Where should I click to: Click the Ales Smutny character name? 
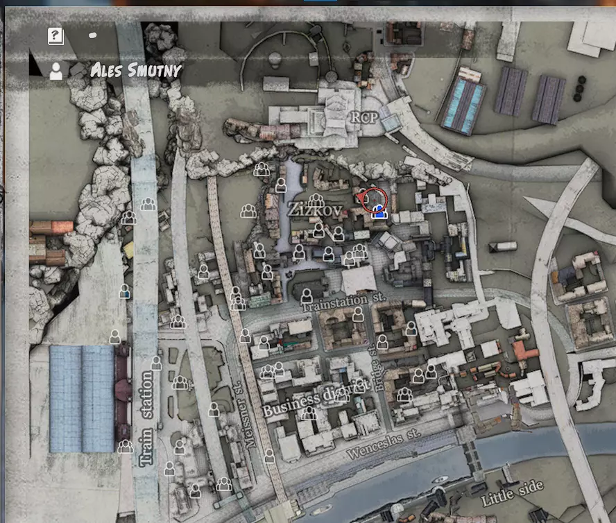point(136,71)
